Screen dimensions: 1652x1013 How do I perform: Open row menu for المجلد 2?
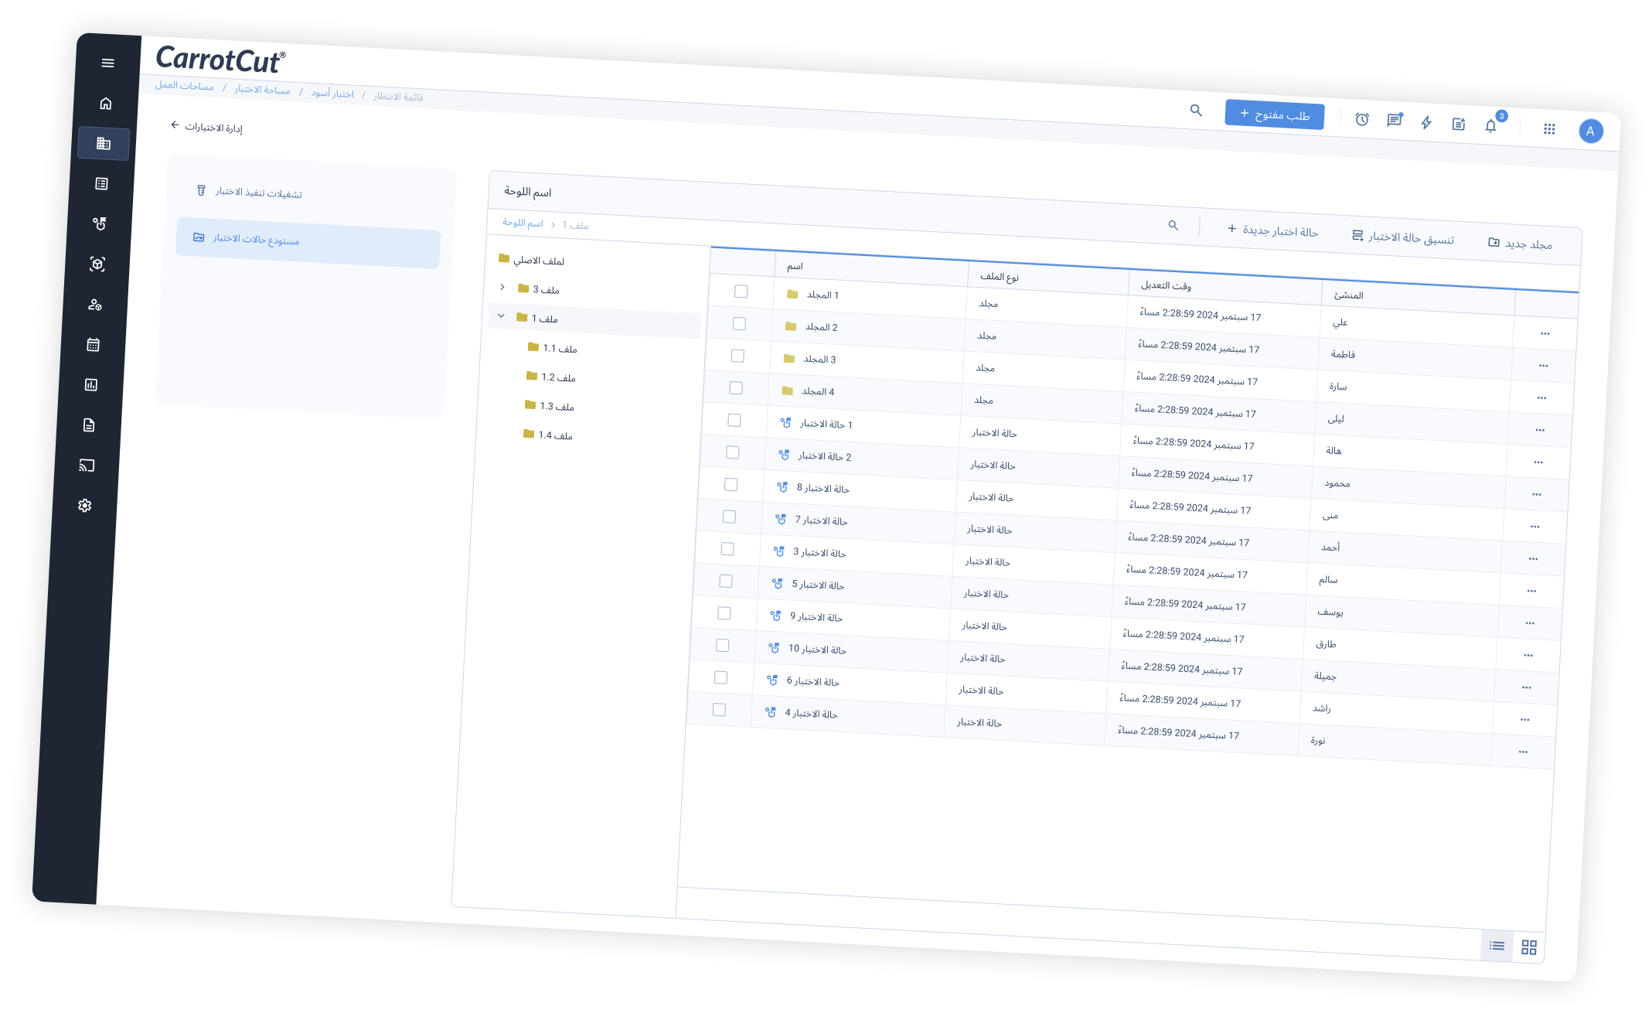1543,366
